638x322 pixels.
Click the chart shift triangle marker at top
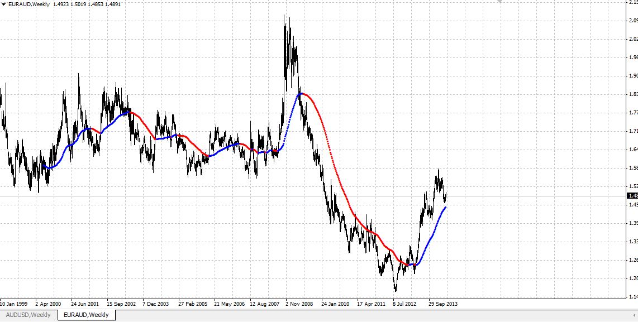[499, 1]
